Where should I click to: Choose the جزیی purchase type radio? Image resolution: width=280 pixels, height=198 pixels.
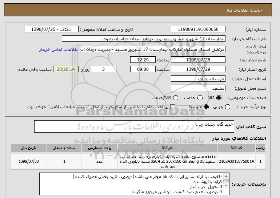[228, 107]
